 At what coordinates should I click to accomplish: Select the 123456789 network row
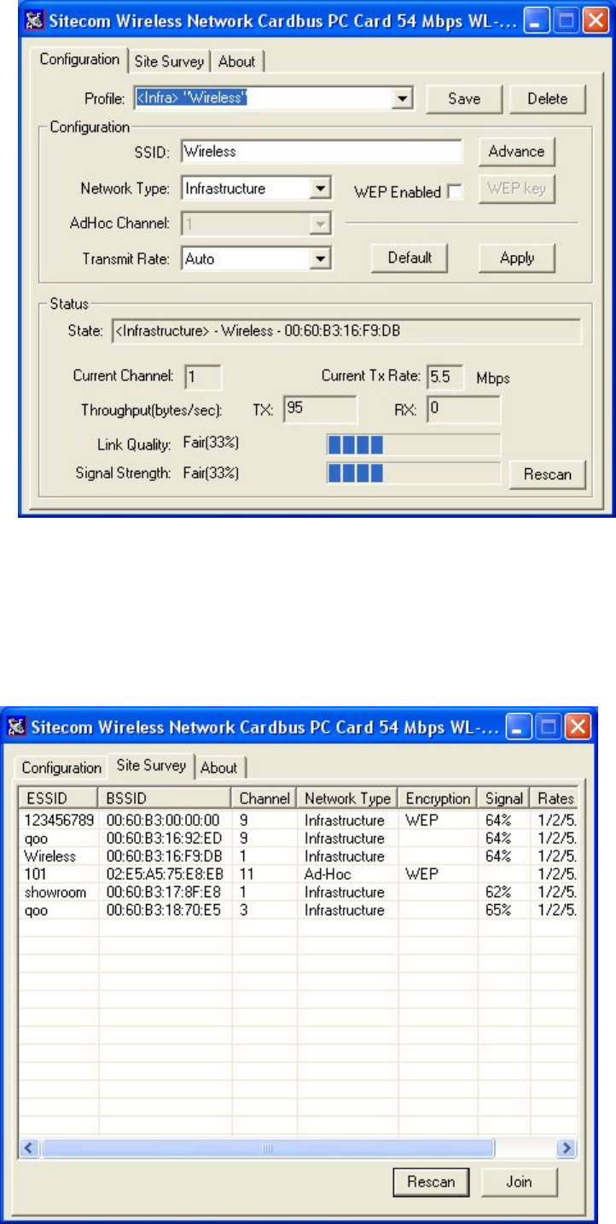299,820
